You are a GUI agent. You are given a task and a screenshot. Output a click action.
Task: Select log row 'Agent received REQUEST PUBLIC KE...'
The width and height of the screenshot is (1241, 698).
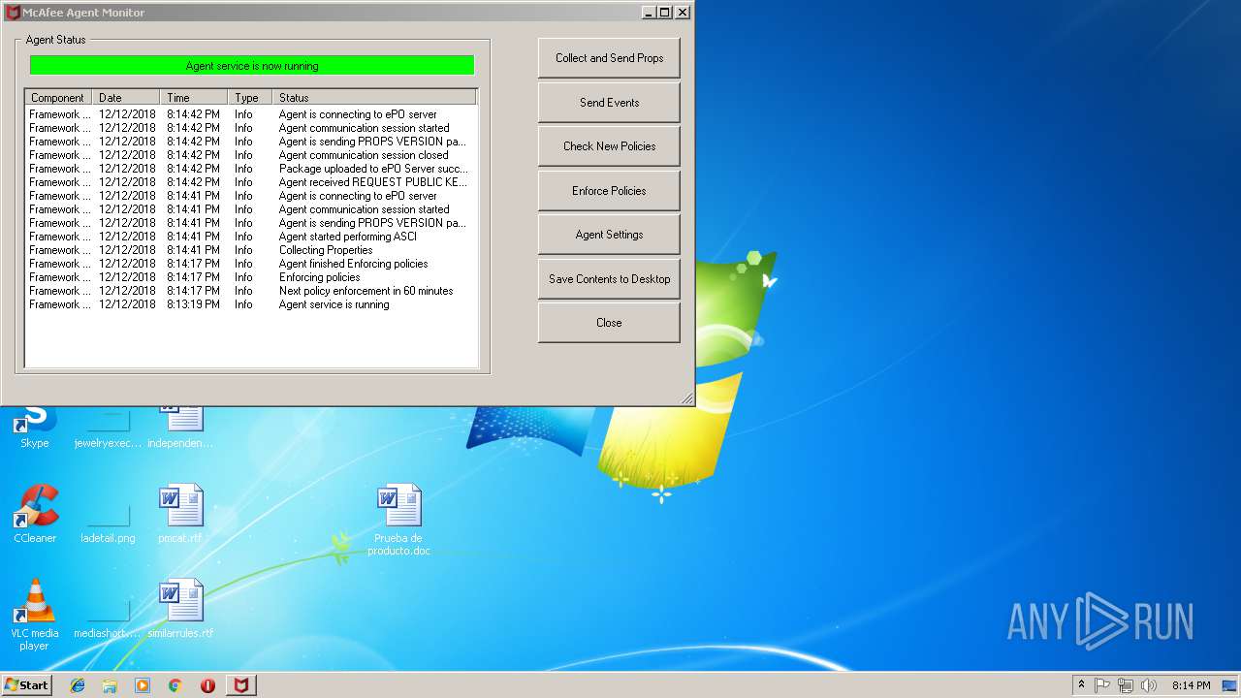[251, 182]
